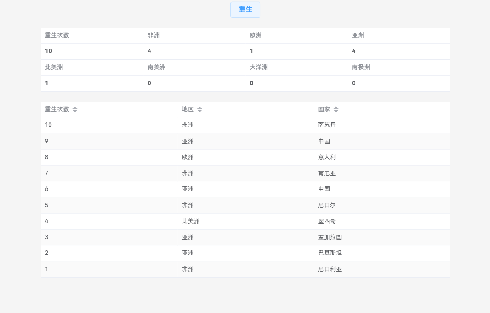The width and height of the screenshot is (490, 313).
Task: Click the 重生 button
Action: [x=245, y=10]
